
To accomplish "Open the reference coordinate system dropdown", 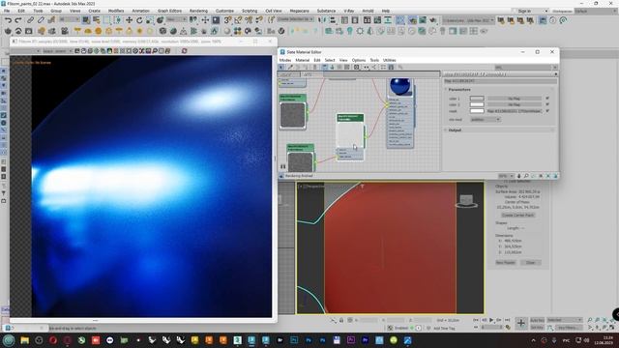I will tap(176, 19).
